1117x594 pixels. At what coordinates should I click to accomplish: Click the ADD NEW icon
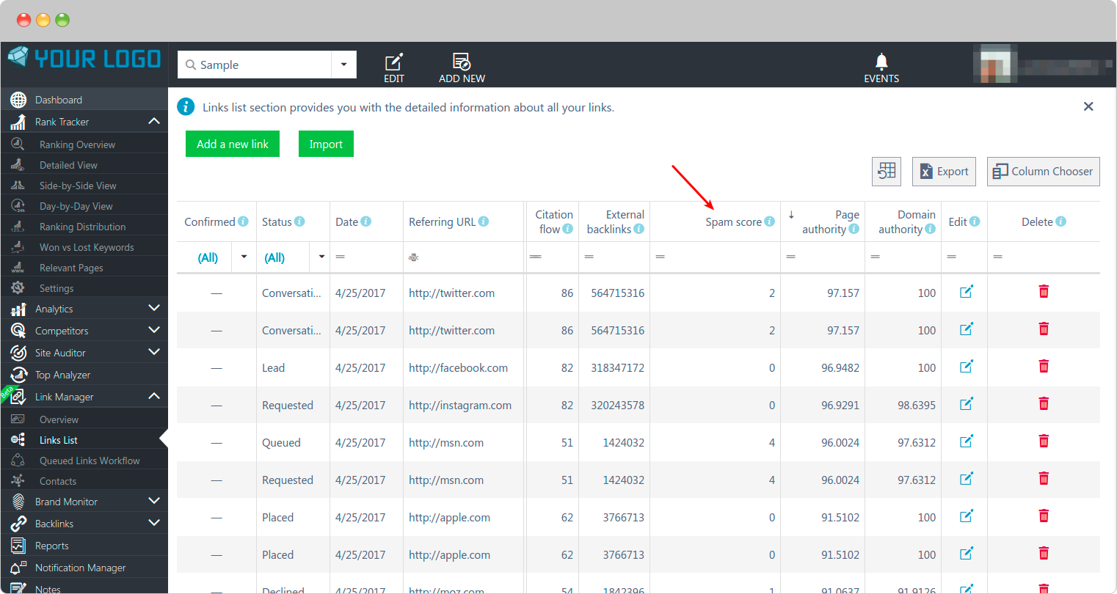462,62
